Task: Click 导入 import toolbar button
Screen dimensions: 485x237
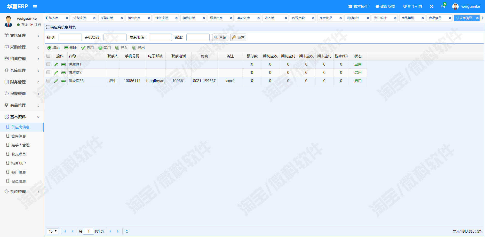Action: (x=122, y=48)
